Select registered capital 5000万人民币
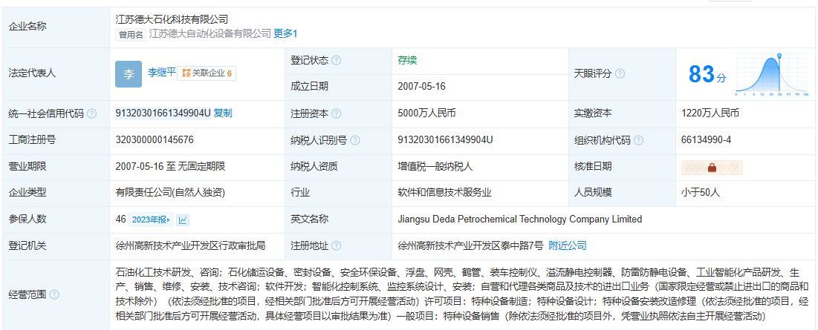 point(426,113)
